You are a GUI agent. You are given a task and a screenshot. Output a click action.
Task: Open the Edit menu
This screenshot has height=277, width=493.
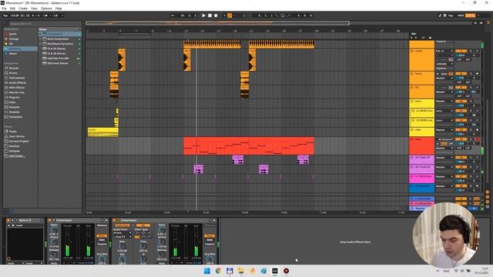coord(12,8)
